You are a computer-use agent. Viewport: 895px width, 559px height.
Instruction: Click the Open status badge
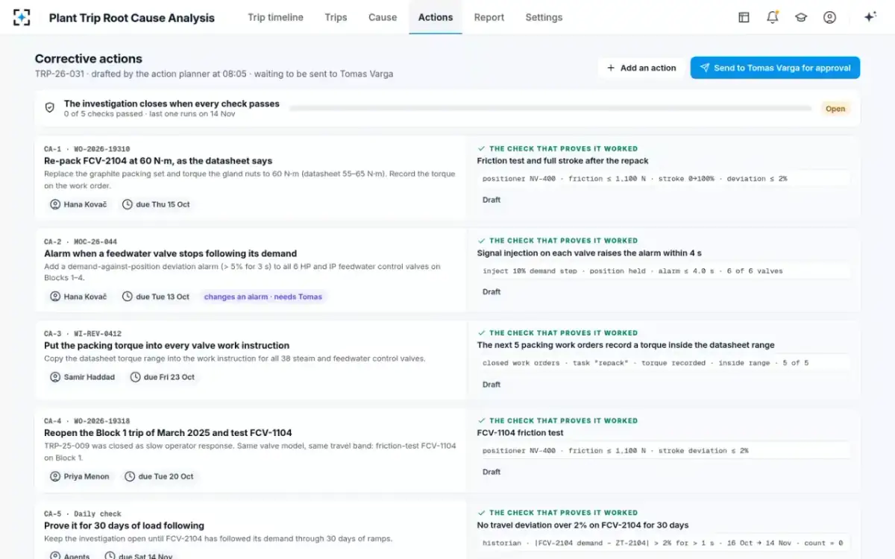(835, 109)
